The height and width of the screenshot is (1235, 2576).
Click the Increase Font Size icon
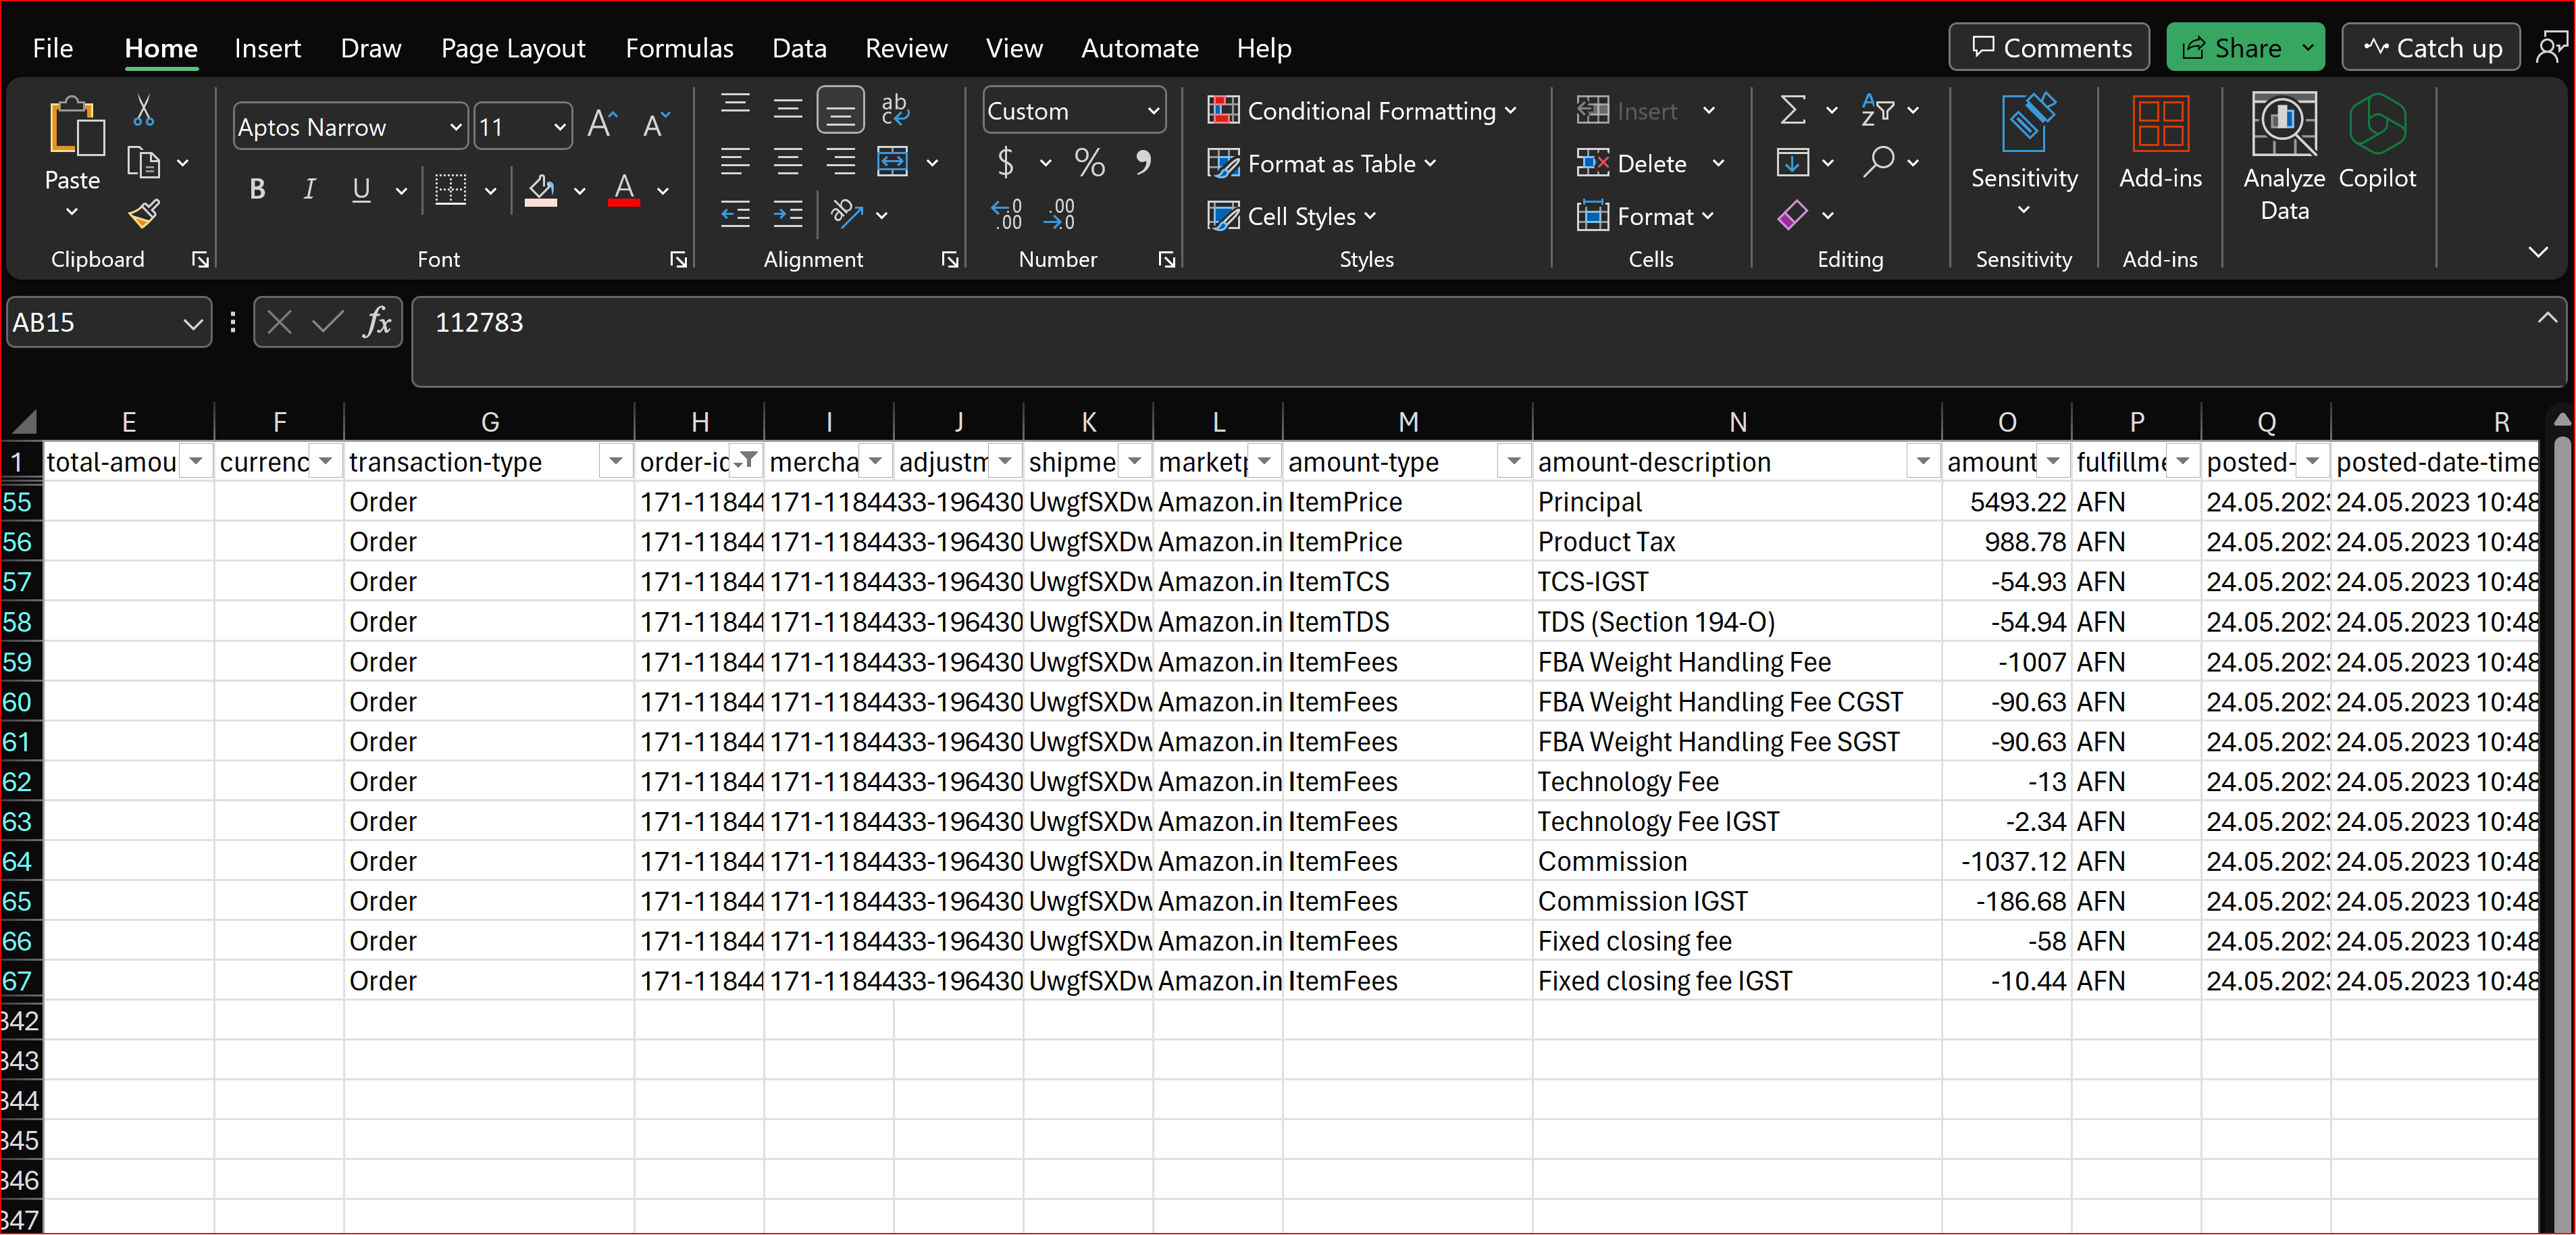(602, 126)
